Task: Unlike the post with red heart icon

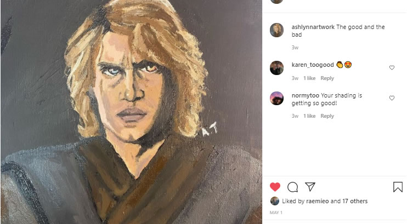Action: [275, 187]
